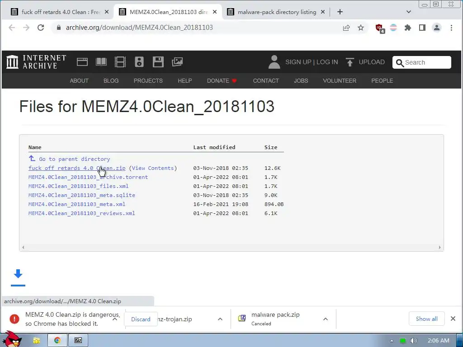Download 'fuck off retards 4.0 Clean.zip'
This screenshot has height=347, width=463.
tap(77, 168)
